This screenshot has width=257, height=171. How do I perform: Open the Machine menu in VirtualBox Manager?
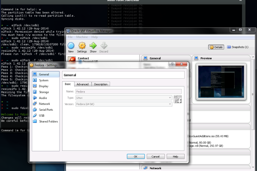[82, 37]
